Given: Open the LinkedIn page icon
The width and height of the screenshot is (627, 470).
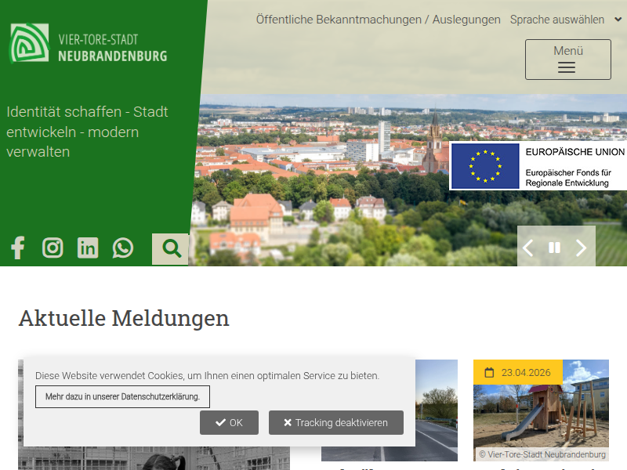Looking at the screenshot, I should click(88, 248).
